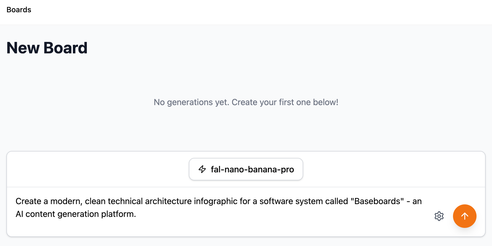492x246 pixels.
Task: Navigate to Boards in the header
Action: coord(19,10)
